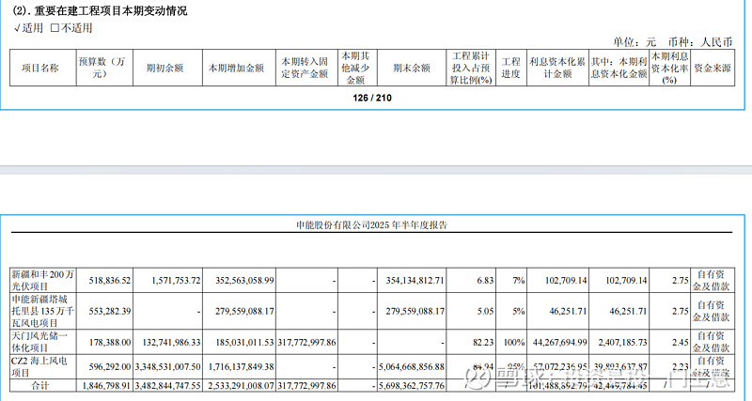Viewport: 752px width, 401px height.
Task: Click project name 天门风光储一体化项目
Action: tap(39, 342)
